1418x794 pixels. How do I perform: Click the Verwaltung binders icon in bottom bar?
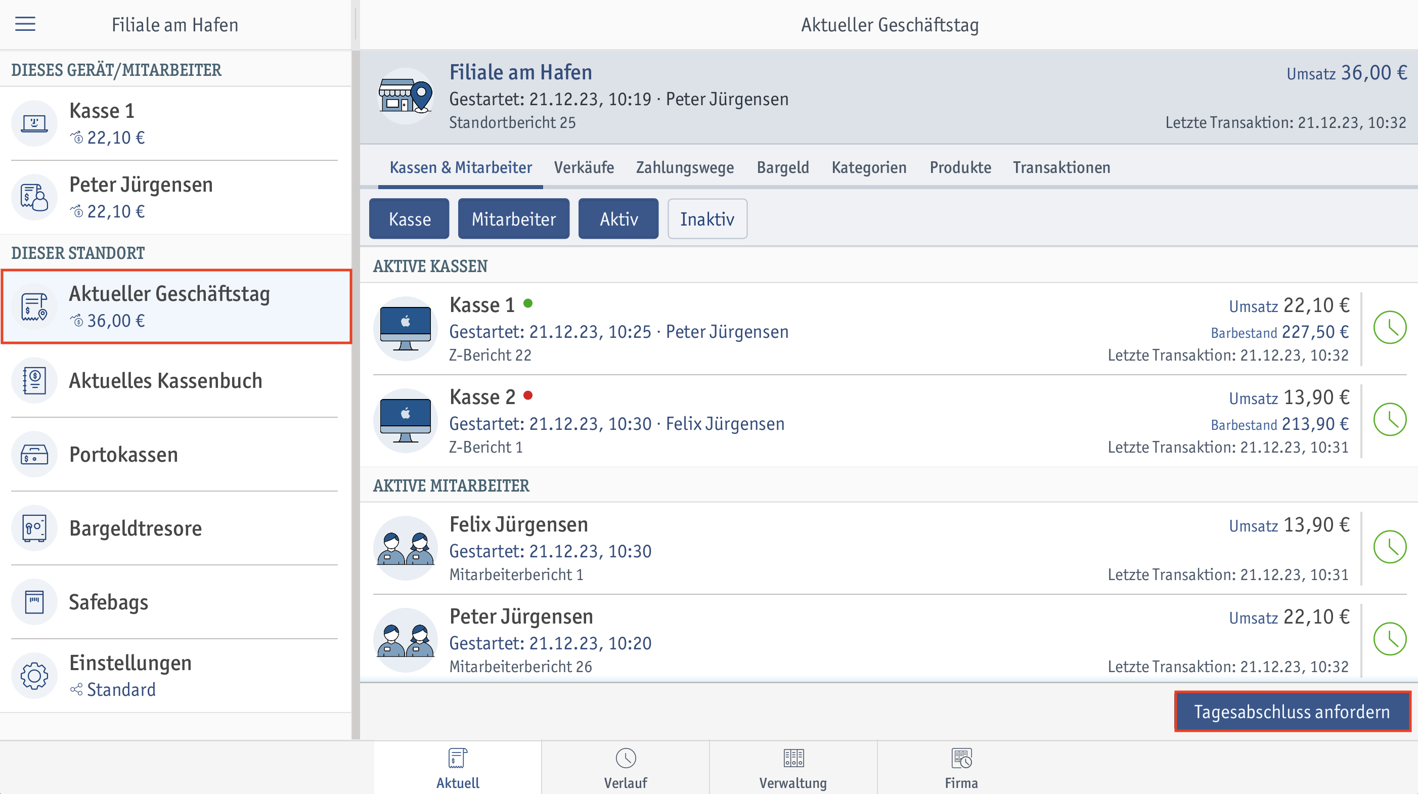pos(793,758)
